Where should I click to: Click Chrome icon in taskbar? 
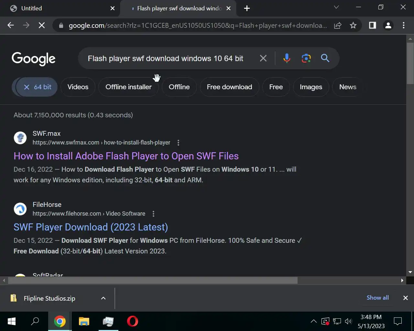point(60,321)
